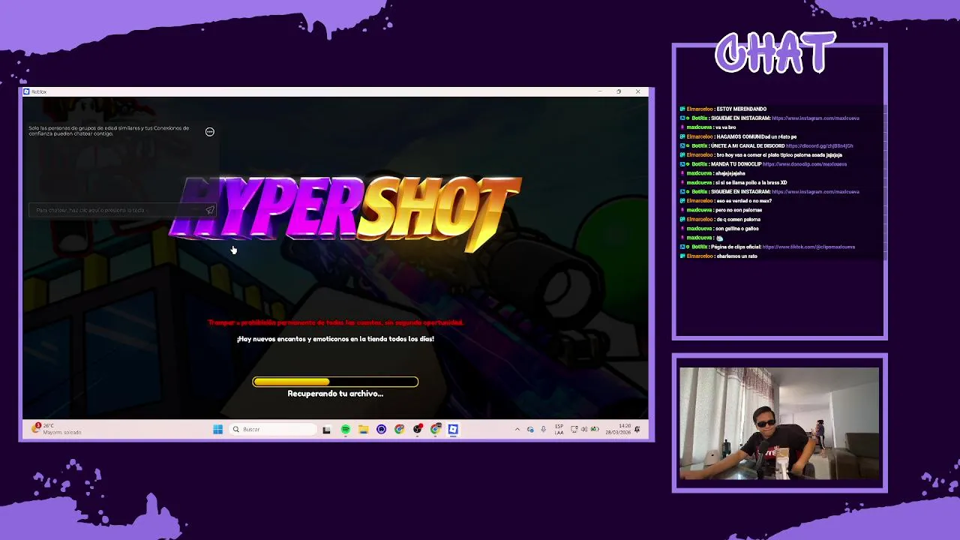Click the HYPERSHOT game logo
The image size is (960, 540).
coord(345,214)
